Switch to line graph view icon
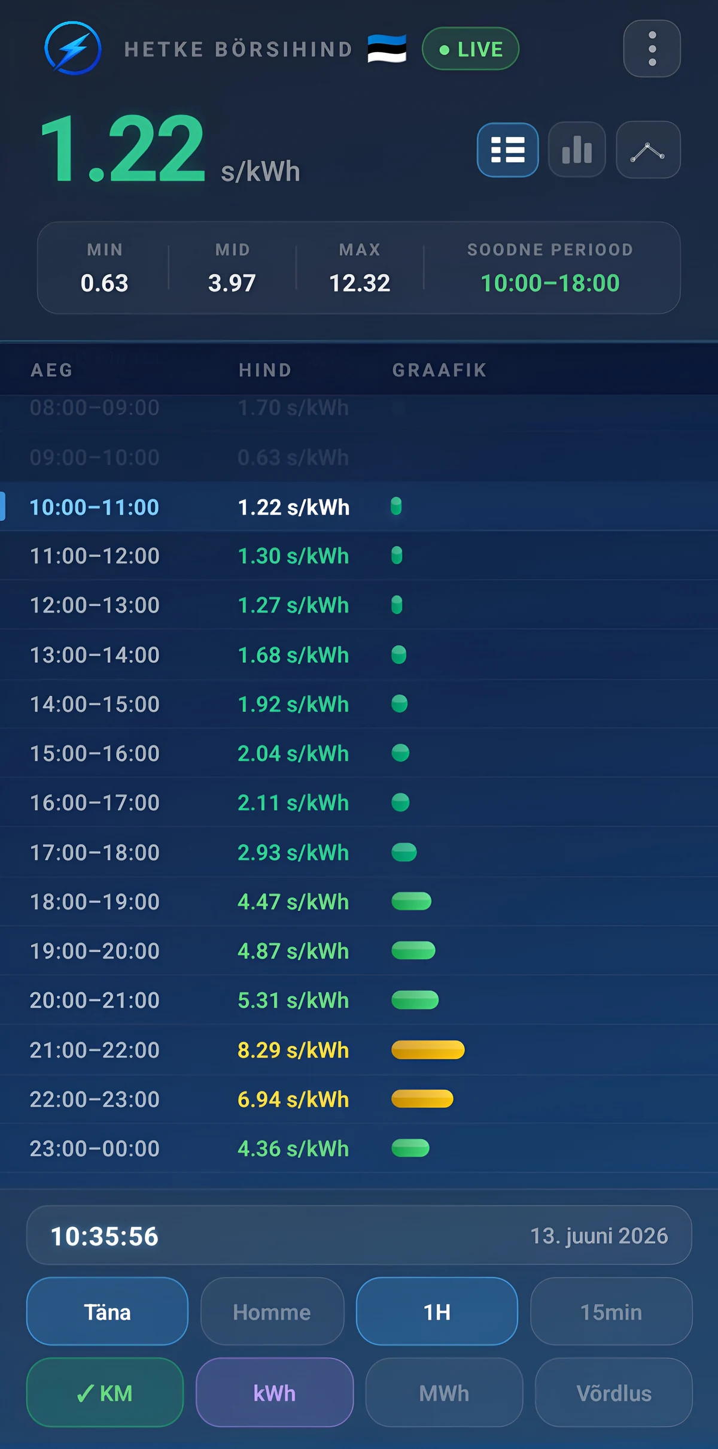Viewport: 718px width, 1449px height. pyautogui.click(x=648, y=150)
